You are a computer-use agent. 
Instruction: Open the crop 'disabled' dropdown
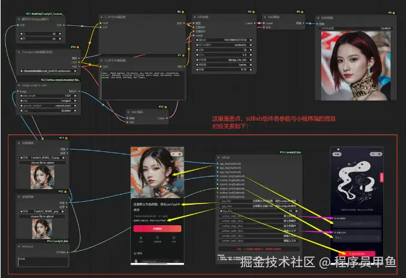[x=48, y=110]
